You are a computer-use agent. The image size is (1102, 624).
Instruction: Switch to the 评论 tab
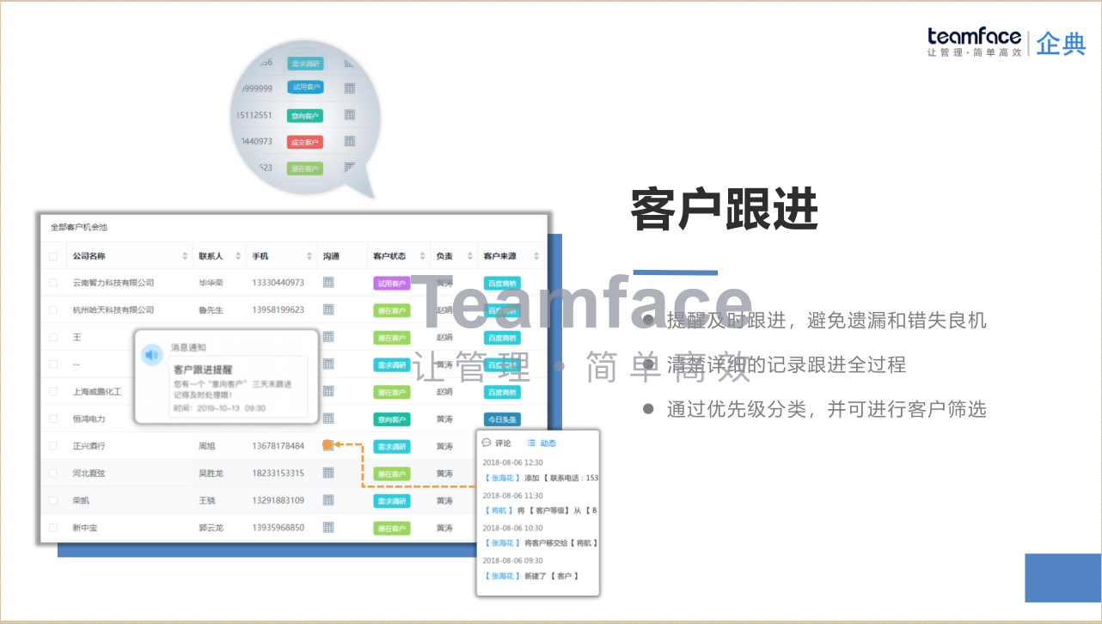[502, 443]
